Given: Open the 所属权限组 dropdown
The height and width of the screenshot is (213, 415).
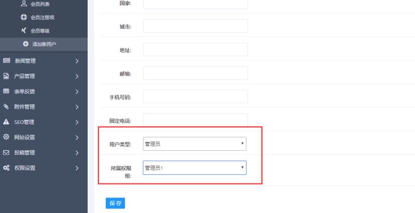Looking at the screenshot, I should (x=195, y=168).
